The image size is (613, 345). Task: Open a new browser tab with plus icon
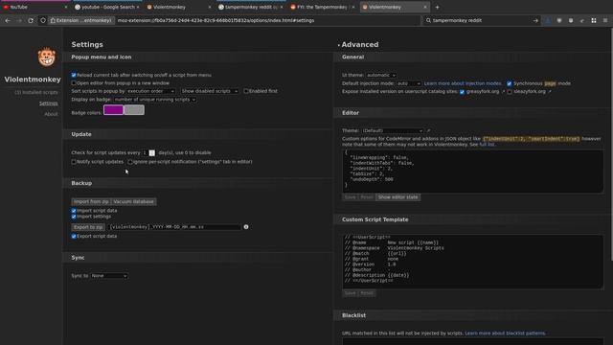point(437,7)
